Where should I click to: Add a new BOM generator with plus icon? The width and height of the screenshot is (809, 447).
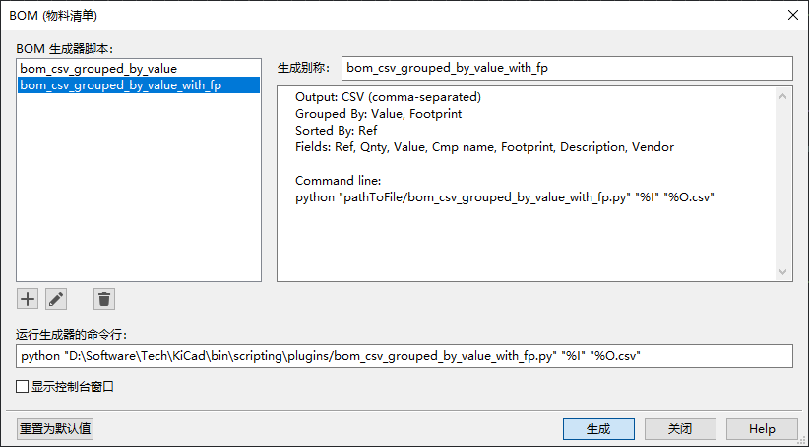pyautogui.click(x=28, y=300)
